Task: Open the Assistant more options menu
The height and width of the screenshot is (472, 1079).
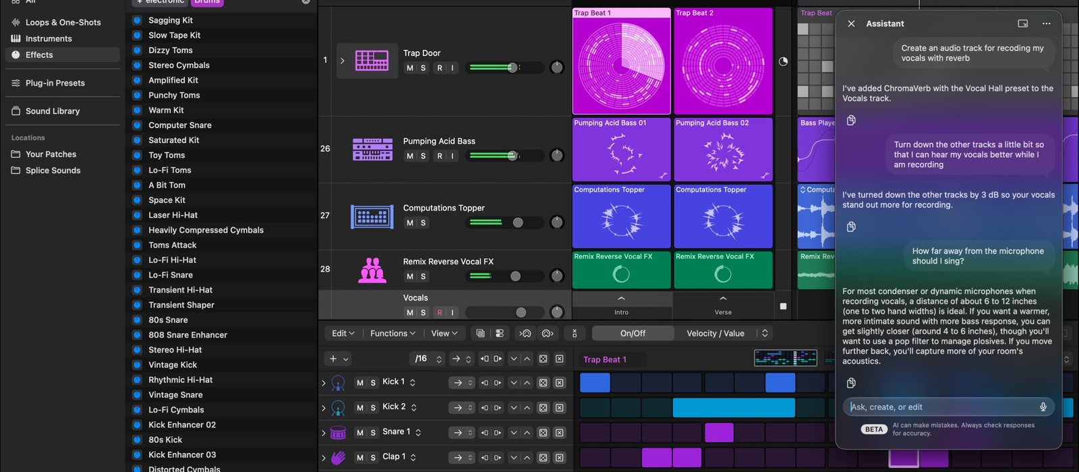Action: point(1046,24)
